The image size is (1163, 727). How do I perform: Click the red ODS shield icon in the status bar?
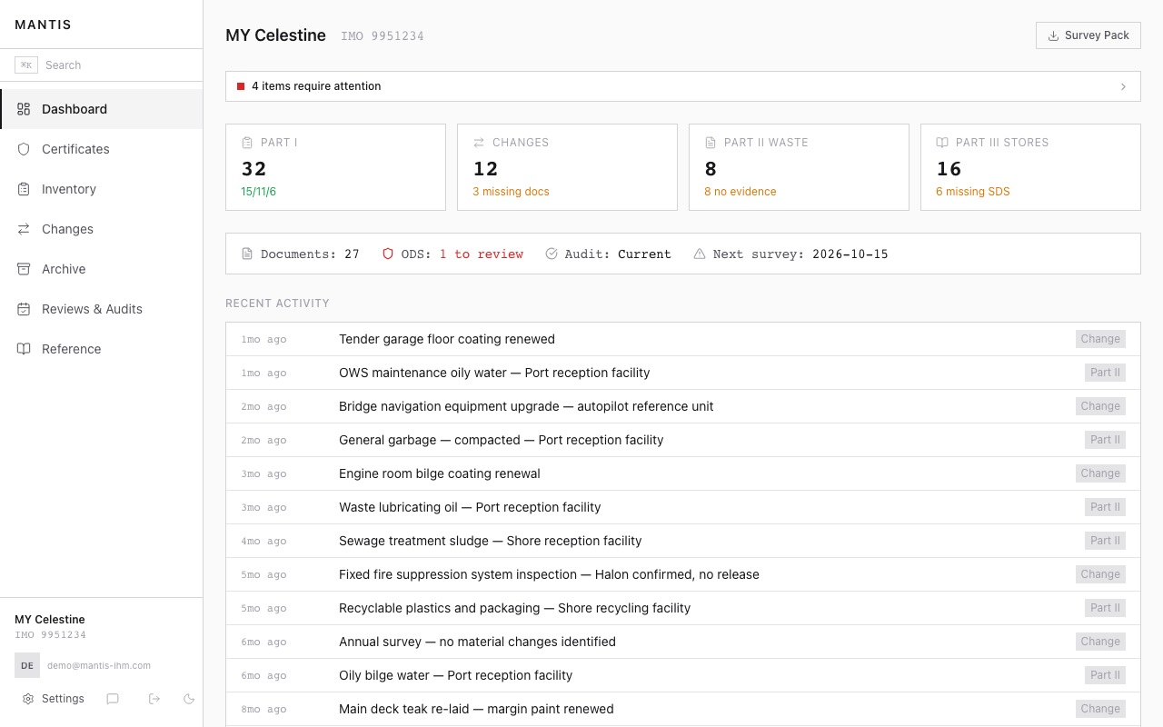388,254
